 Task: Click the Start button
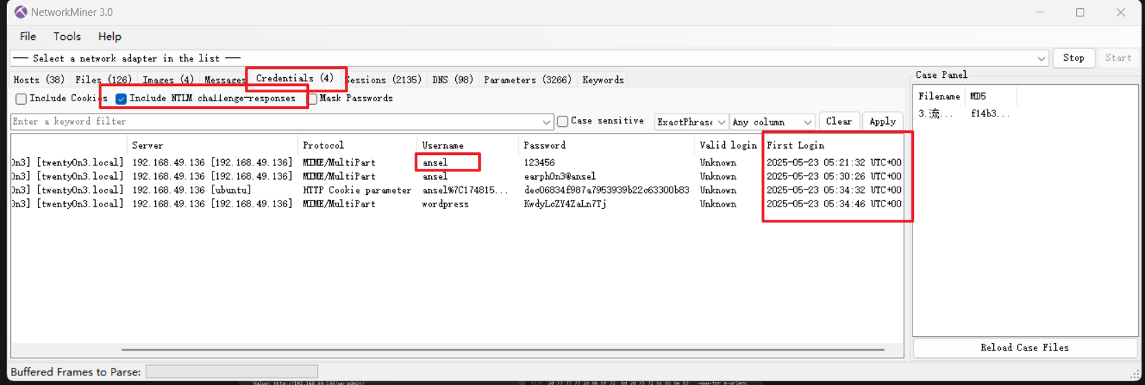pos(1118,58)
